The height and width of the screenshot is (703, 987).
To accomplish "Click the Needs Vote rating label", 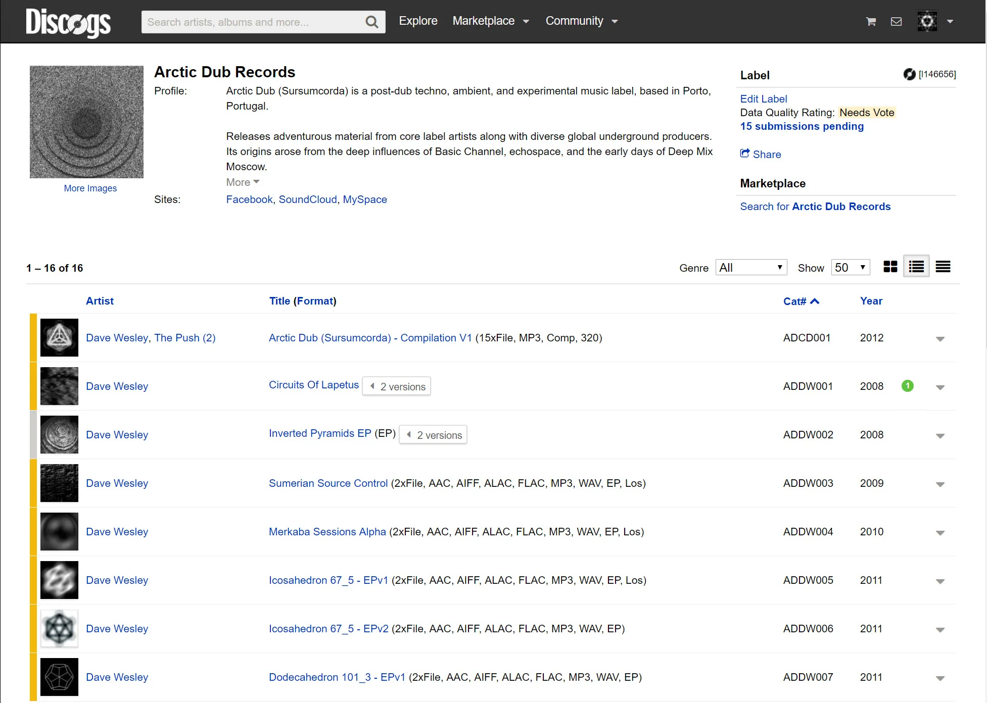I will [x=867, y=113].
